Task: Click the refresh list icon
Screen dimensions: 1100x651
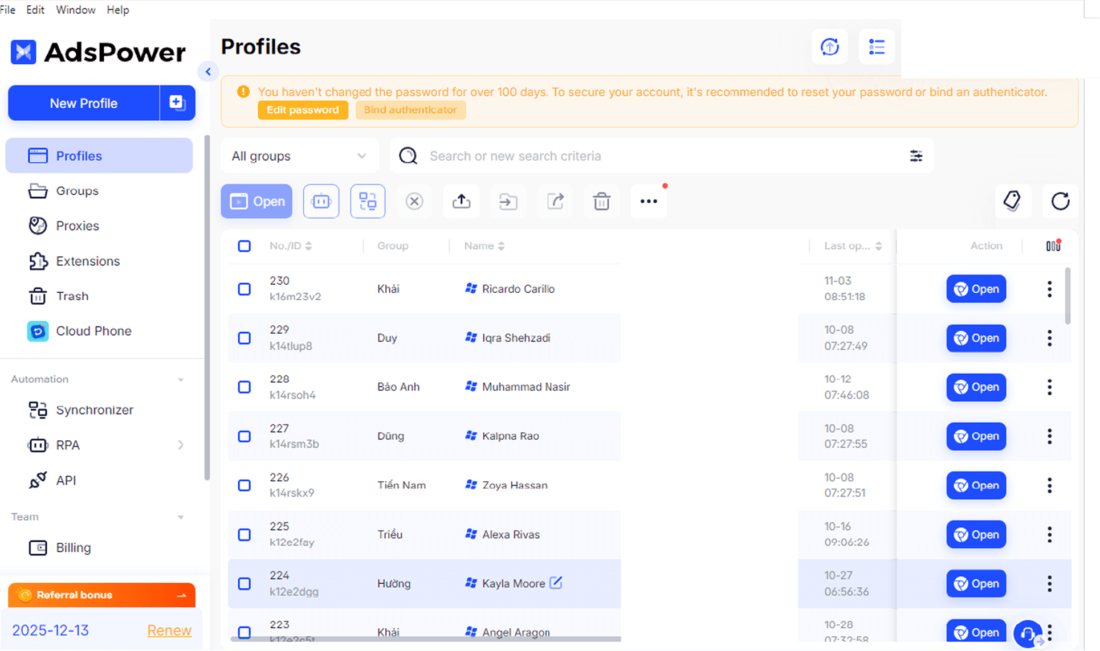Action: click(1060, 201)
